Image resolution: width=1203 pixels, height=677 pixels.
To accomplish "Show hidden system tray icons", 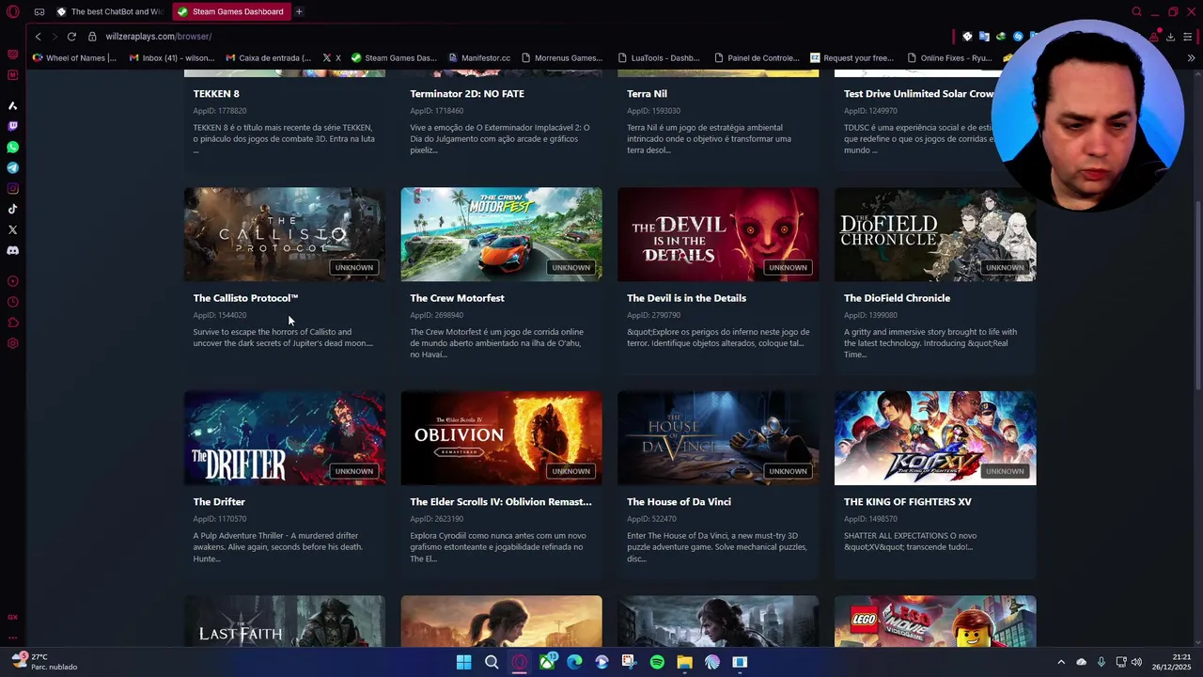I will pos(1061,662).
